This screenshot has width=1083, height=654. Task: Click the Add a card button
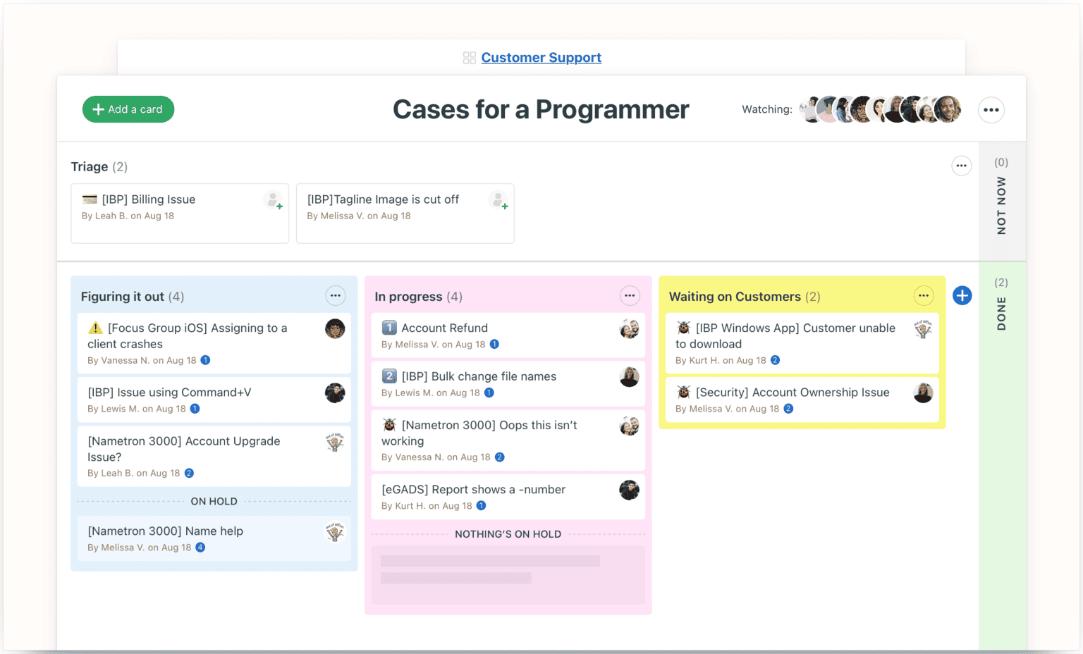tap(128, 109)
